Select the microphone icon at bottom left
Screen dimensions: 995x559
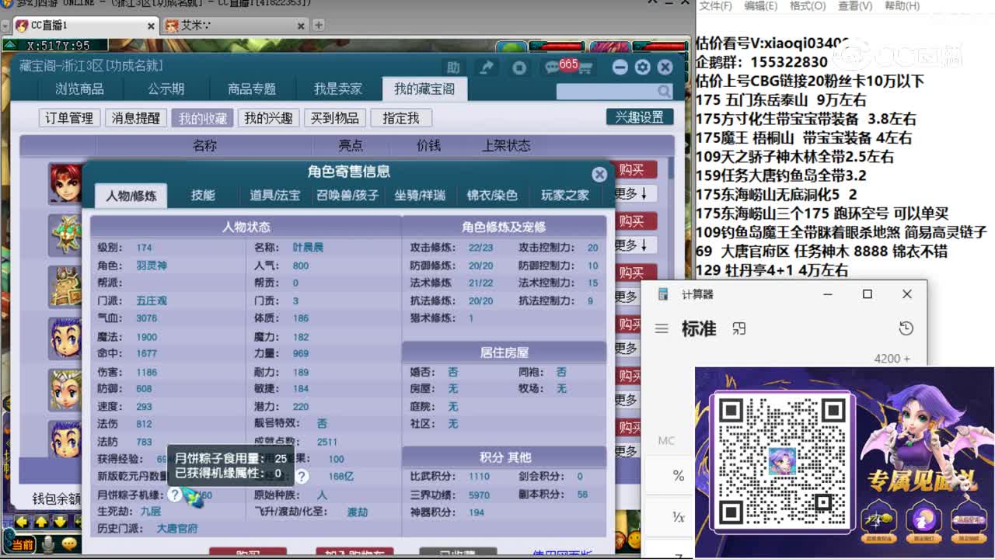(x=48, y=545)
